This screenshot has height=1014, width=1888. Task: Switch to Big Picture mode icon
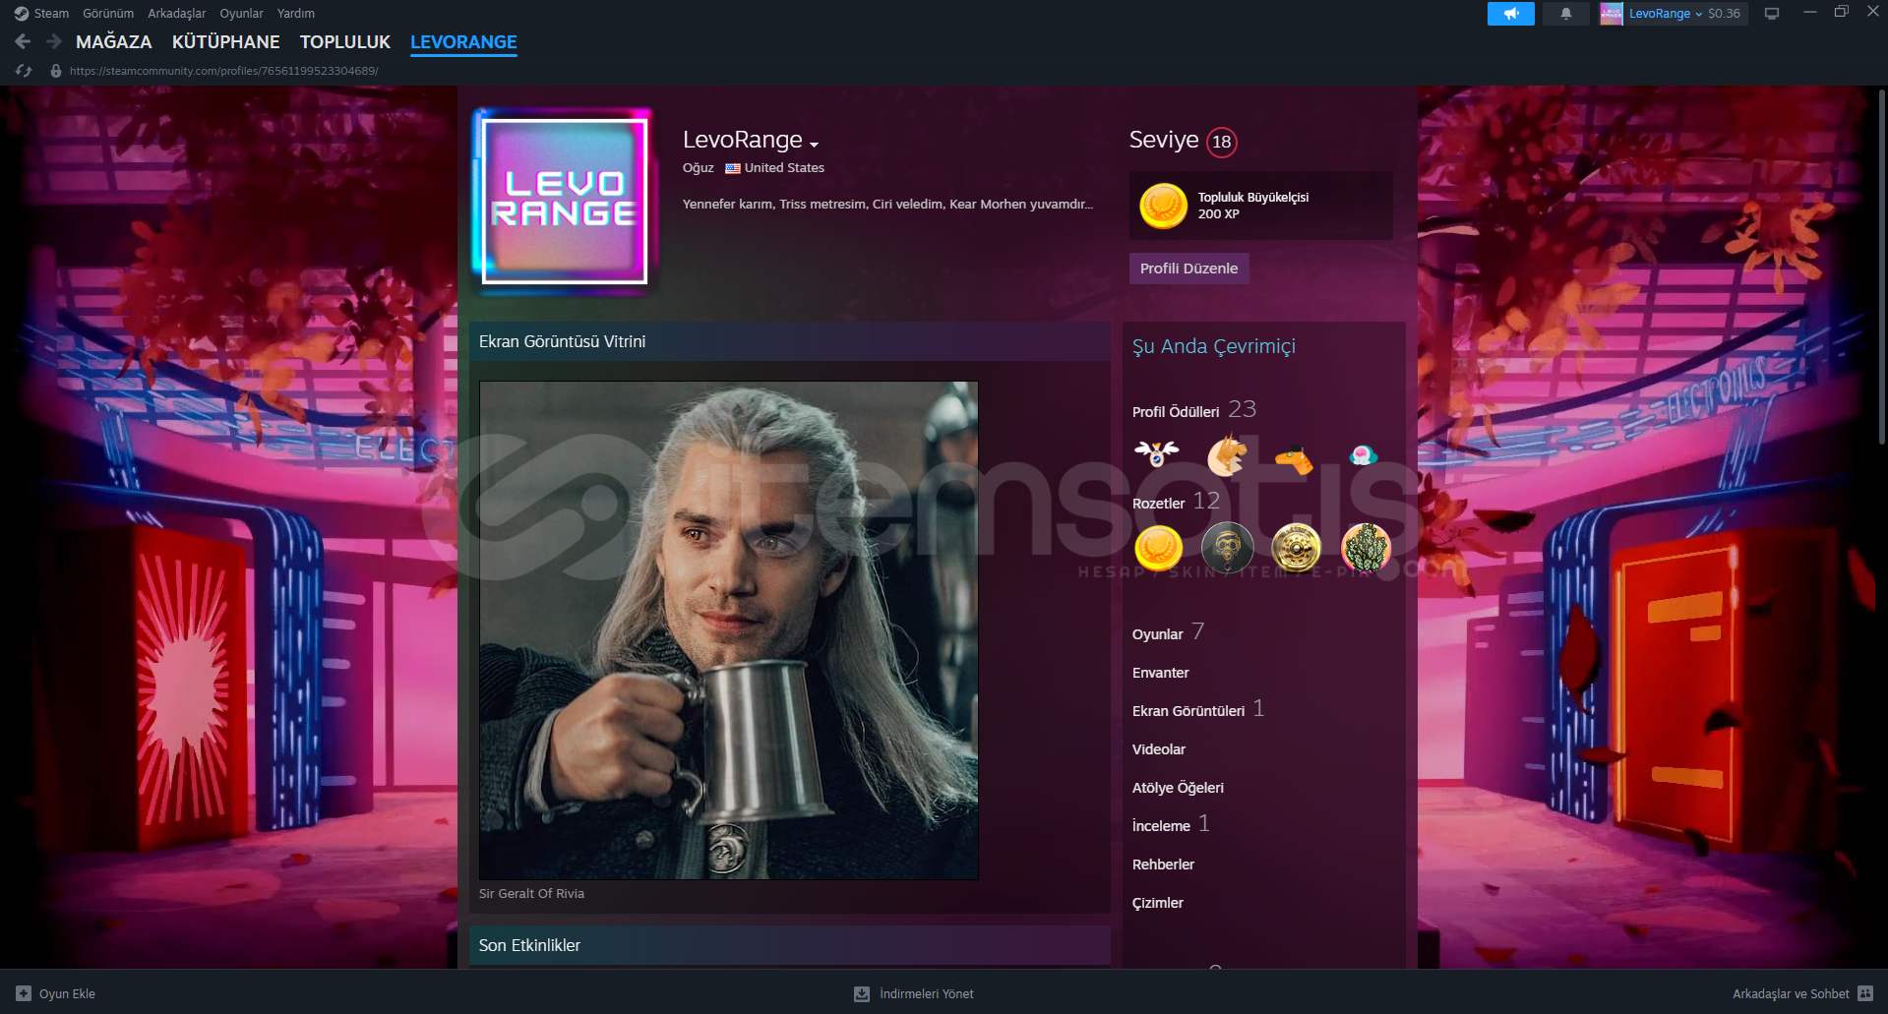pyautogui.click(x=1772, y=14)
